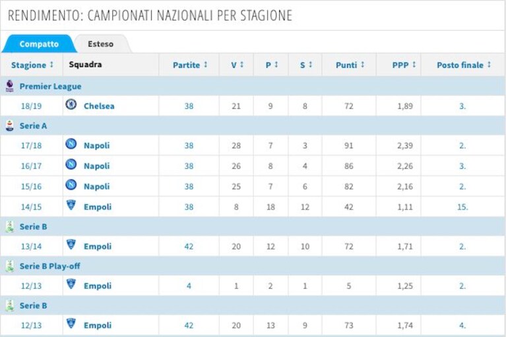Viewport: 506px width, 337px height.
Task: Click Empoli crest in the 13/14 row
Action: click(71, 245)
